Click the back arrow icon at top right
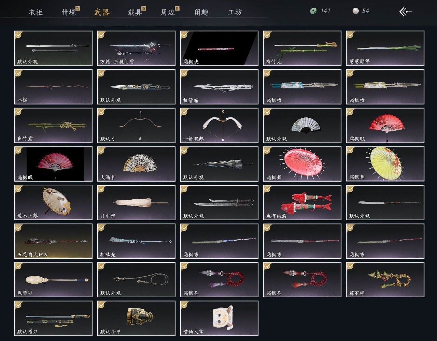The height and width of the screenshot is (341, 437). point(406,12)
